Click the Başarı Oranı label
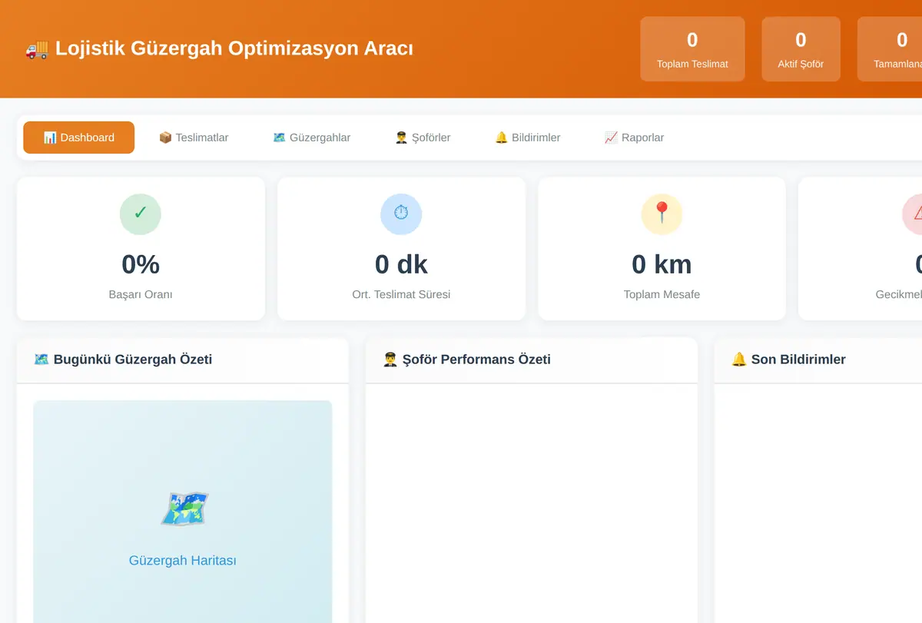The width and height of the screenshot is (922, 623). coord(141,294)
